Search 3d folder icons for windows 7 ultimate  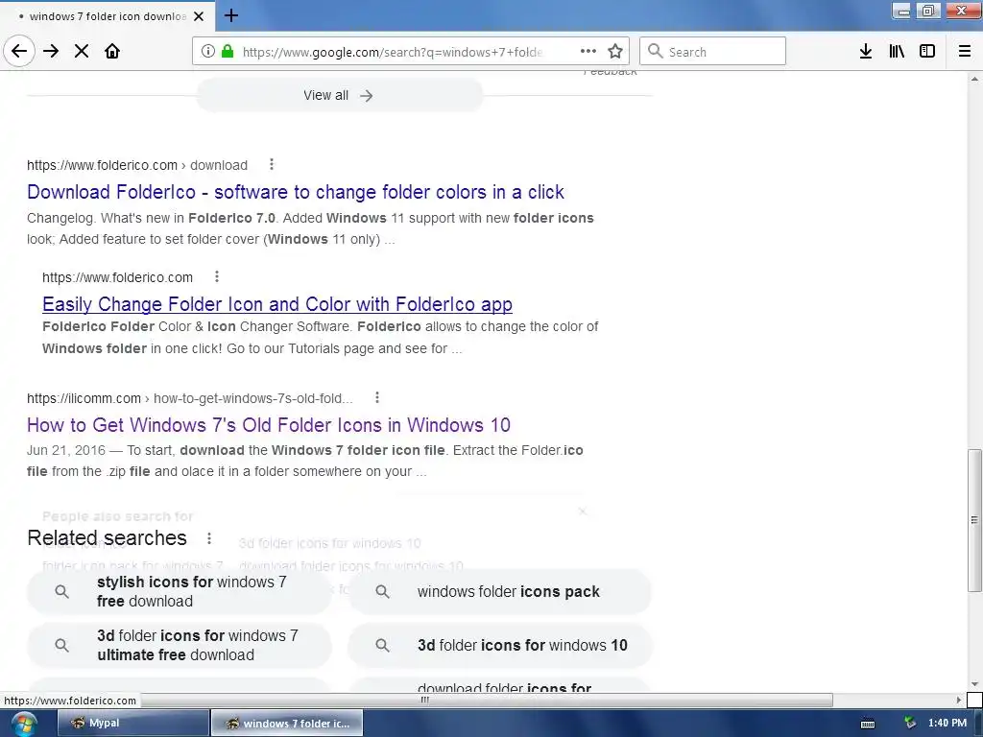point(180,645)
